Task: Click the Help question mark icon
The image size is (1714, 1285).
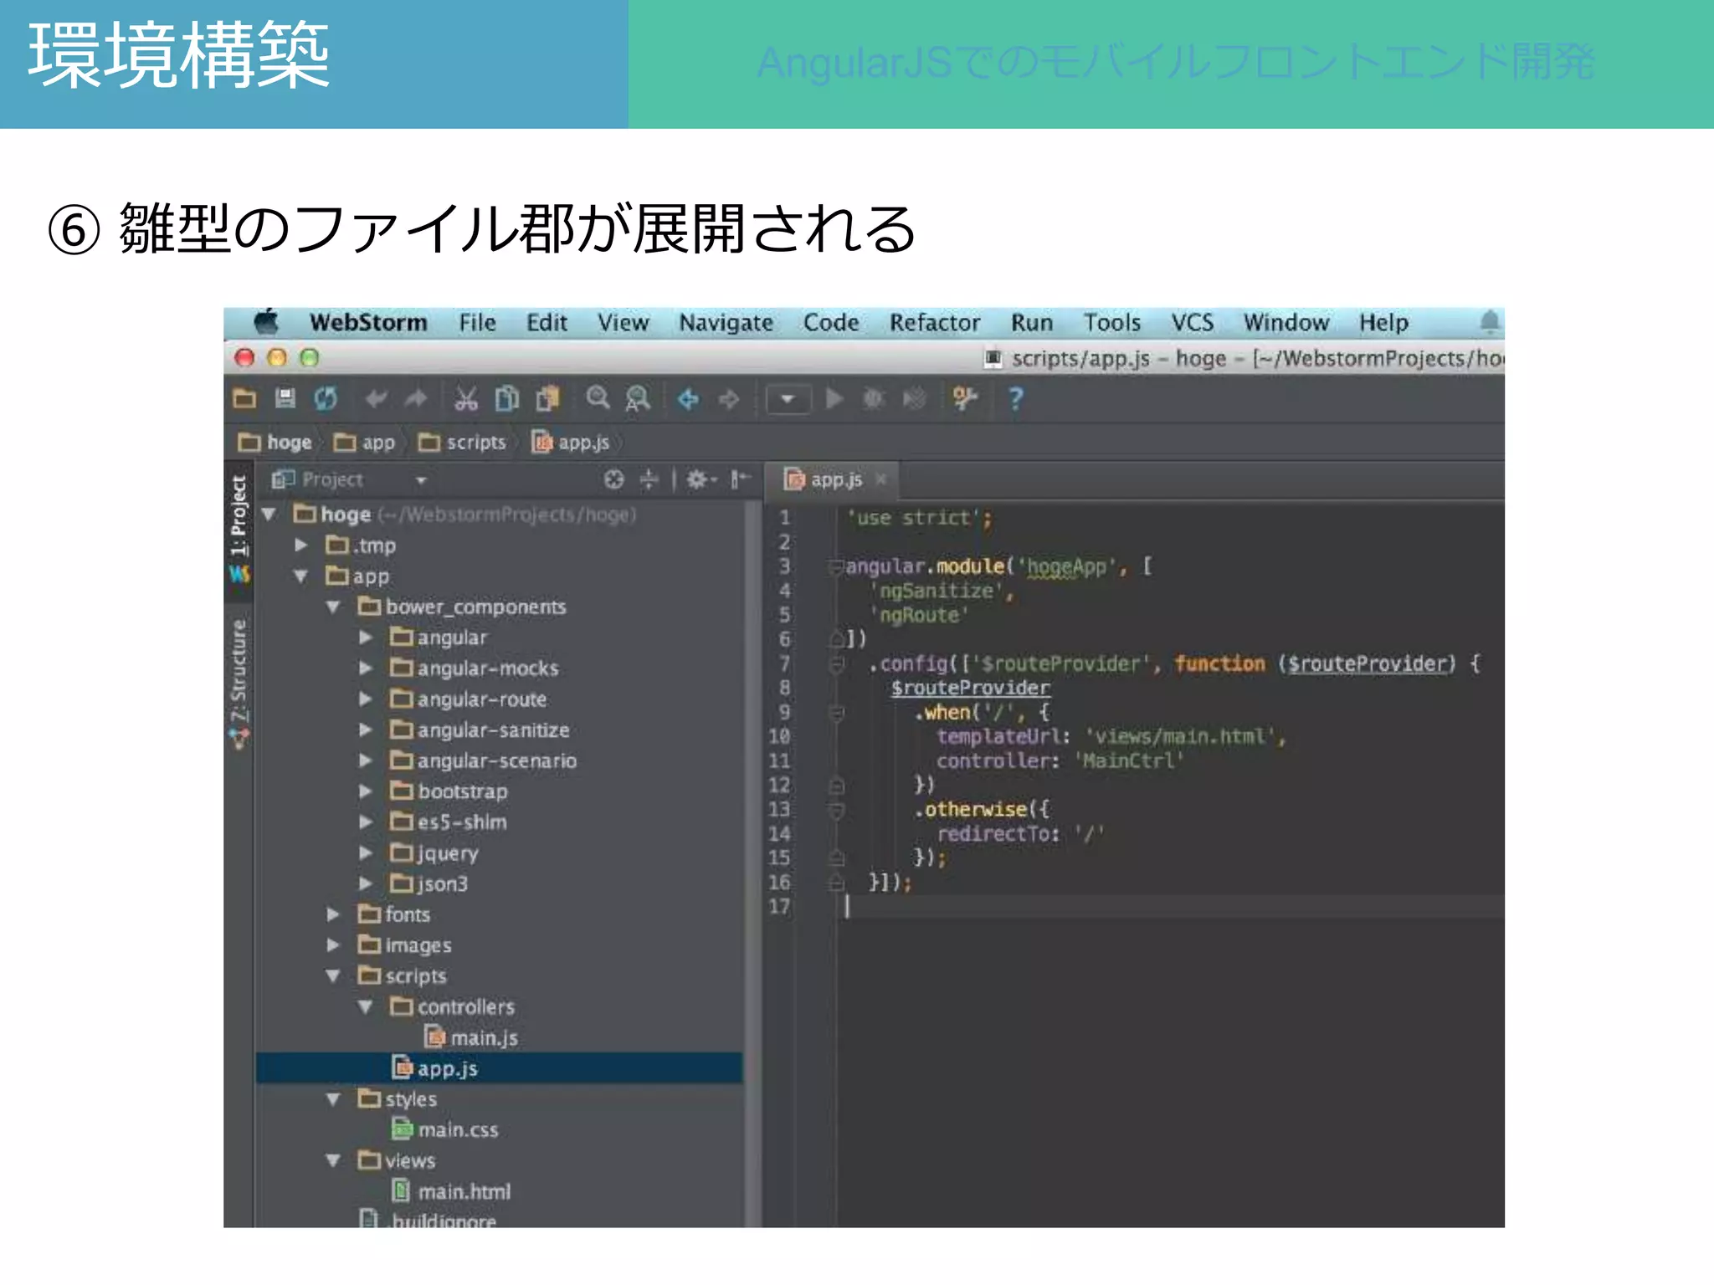Action: [1015, 399]
